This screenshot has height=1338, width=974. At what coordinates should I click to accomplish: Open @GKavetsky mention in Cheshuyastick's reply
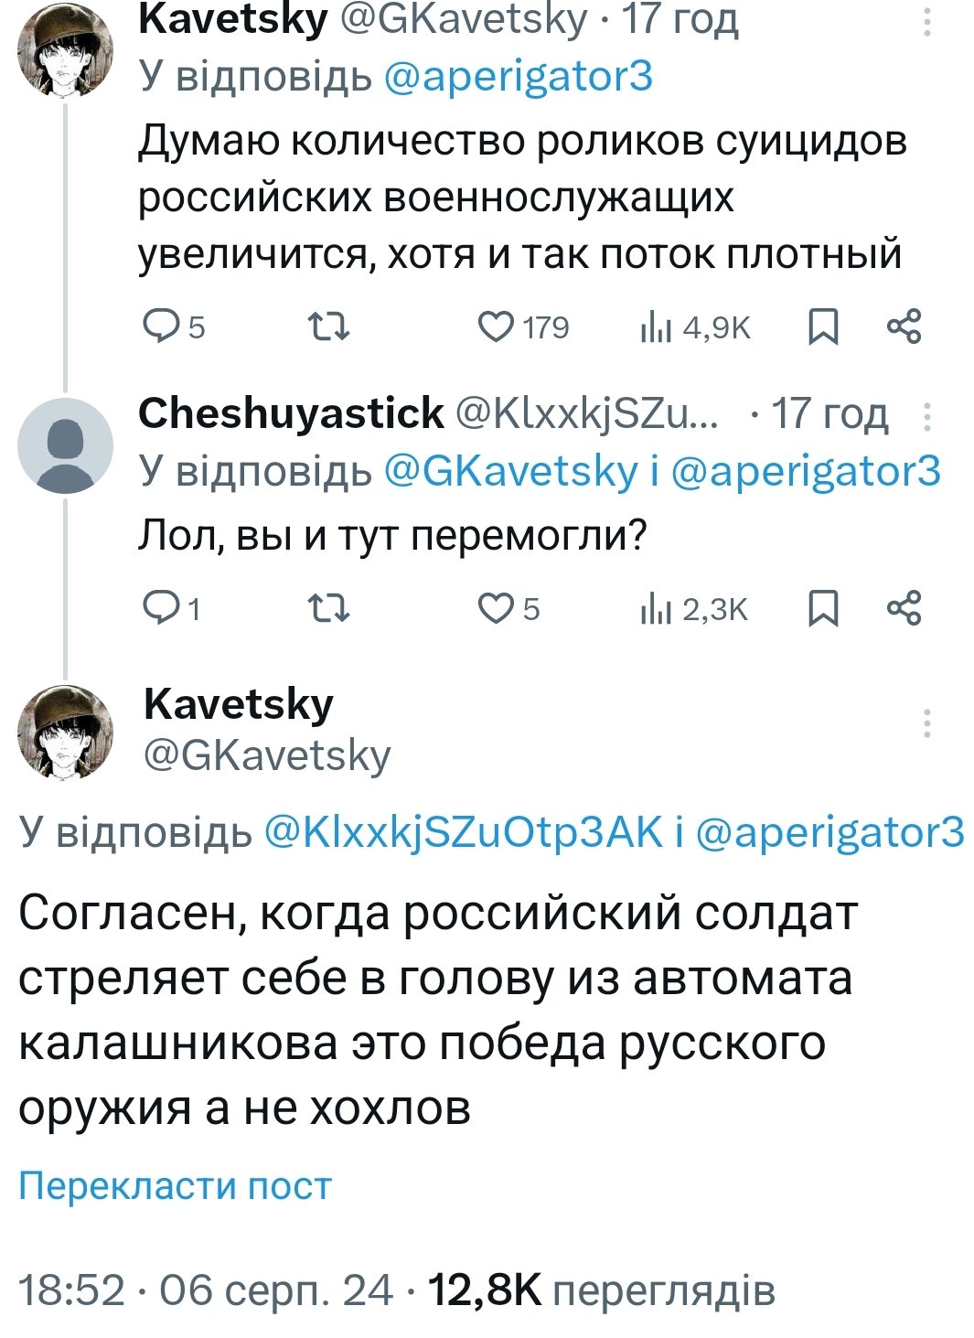click(x=510, y=471)
